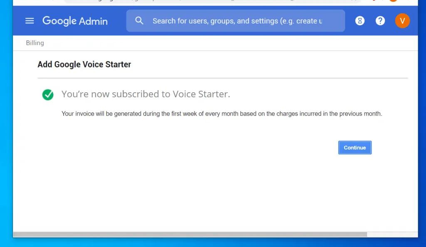Viewport: 426px width, 247px height.
Task: Click the browser address bar at top
Action: coord(208,1)
